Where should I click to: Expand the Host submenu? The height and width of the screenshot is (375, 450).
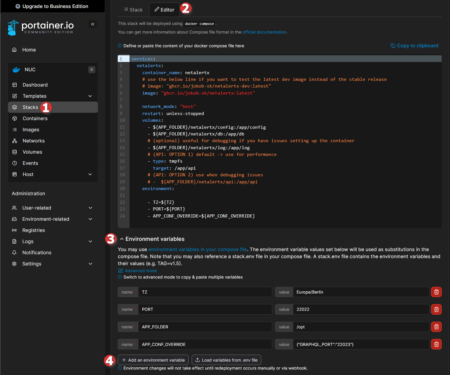pyautogui.click(x=90, y=174)
